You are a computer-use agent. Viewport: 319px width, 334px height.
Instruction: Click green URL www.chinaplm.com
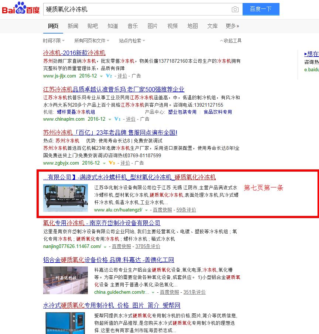pos(64,119)
